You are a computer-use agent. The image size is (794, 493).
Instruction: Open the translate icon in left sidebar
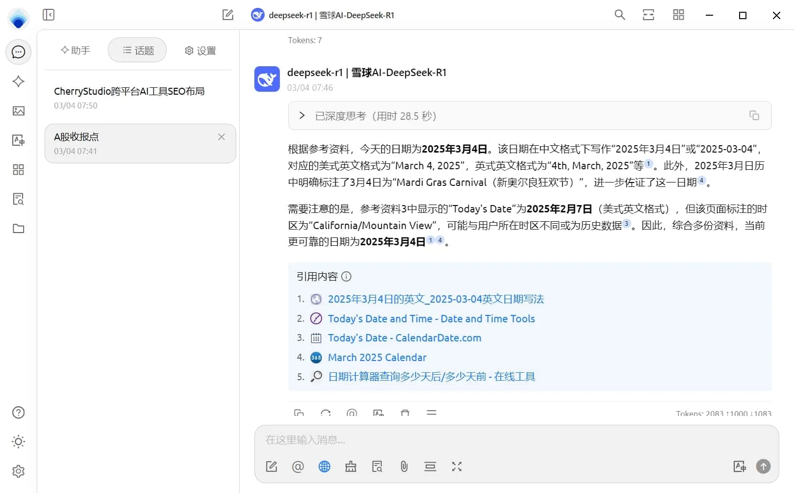(x=18, y=140)
